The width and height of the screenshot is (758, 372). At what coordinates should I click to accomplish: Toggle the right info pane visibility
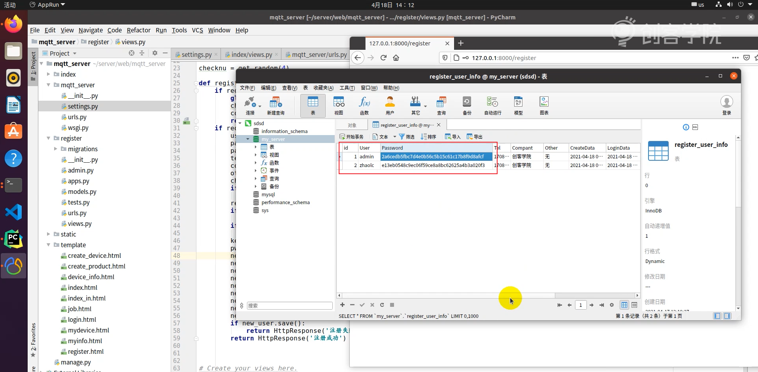(x=727, y=316)
